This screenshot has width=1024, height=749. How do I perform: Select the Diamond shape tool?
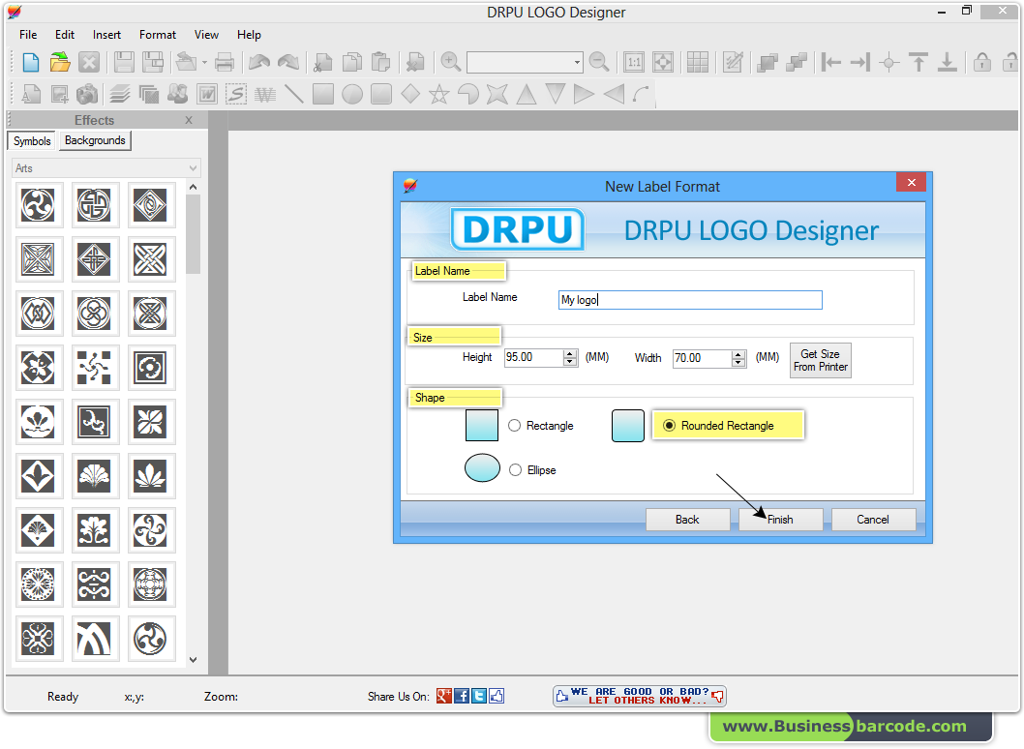point(410,94)
